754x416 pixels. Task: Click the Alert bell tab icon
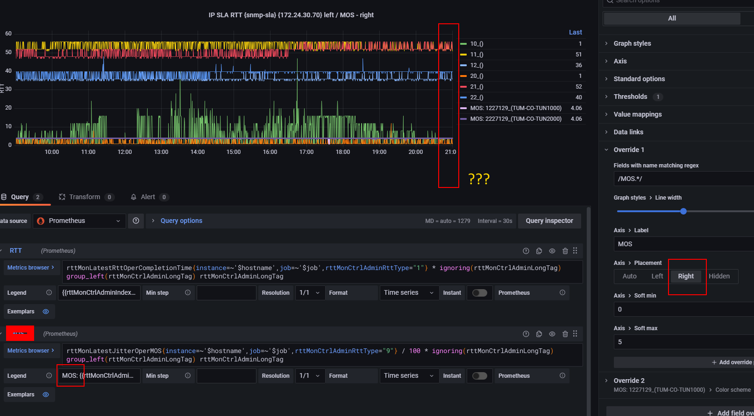134,197
